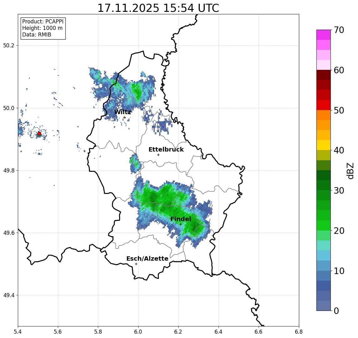Click the dark red colorbar swatch just below 60
The image size is (358, 338).
[324, 75]
